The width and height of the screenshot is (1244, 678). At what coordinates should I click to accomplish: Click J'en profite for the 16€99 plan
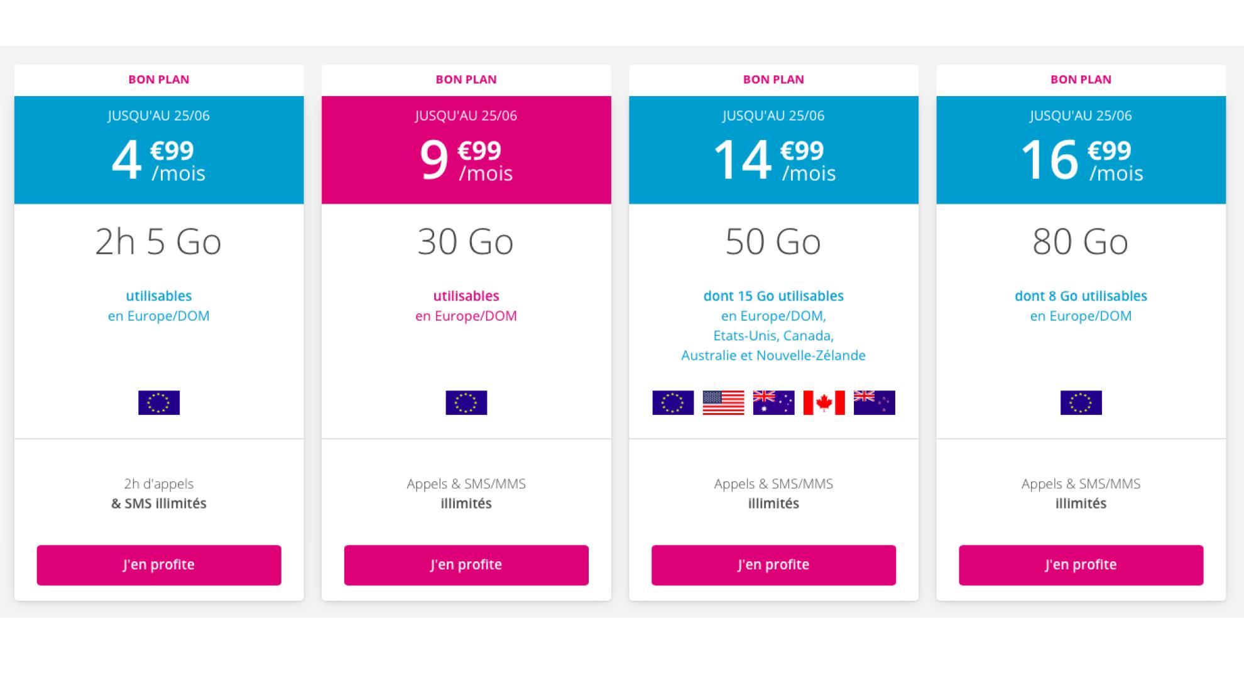coord(1081,565)
